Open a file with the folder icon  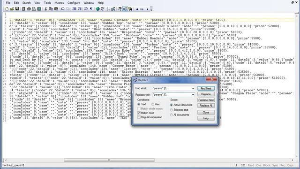(x=12, y=9)
